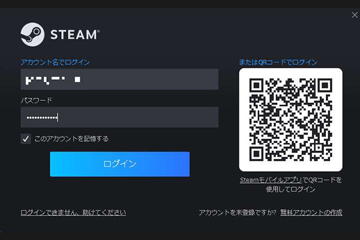Open ログインできません、助けてください help link
Image resolution: width=360 pixels, height=240 pixels.
coord(73,212)
